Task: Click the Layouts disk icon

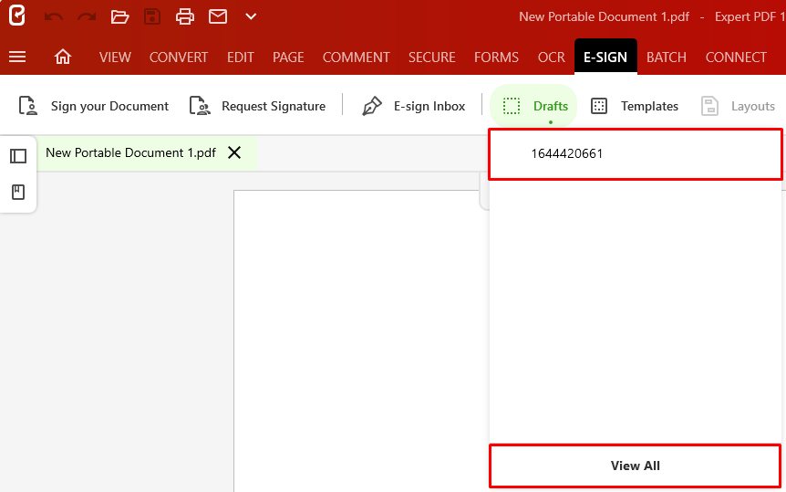Action: click(x=709, y=107)
